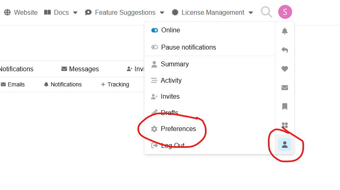This screenshot has width=340, height=190.
Task: Toggle Pause notifications switch
Action: click(155, 47)
